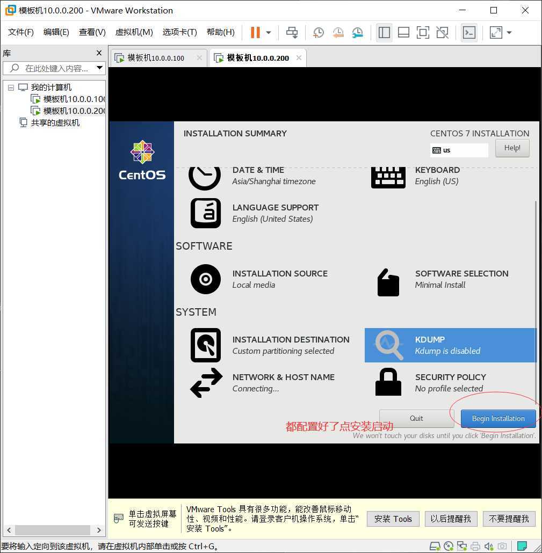The height and width of the screenshot is (553, 542).
Task: Open the 查看(V) menu
Action: tap(92, 32)
